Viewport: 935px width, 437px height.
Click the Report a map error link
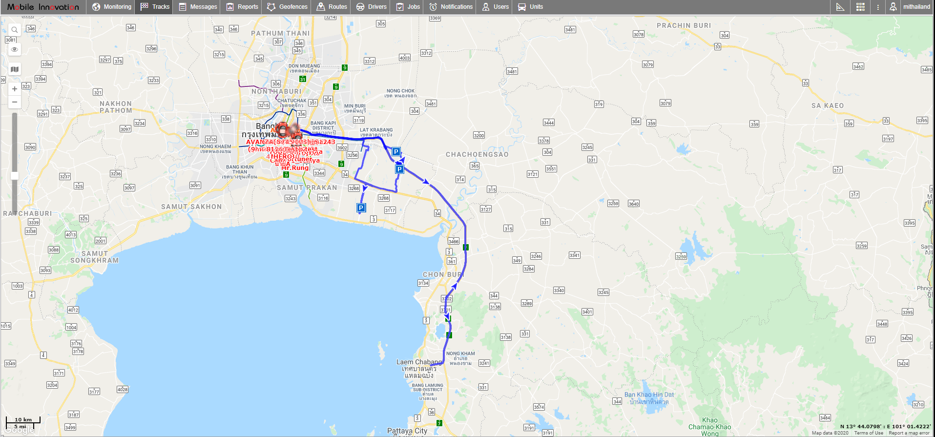pyautogui.click(x=909, y=433)
